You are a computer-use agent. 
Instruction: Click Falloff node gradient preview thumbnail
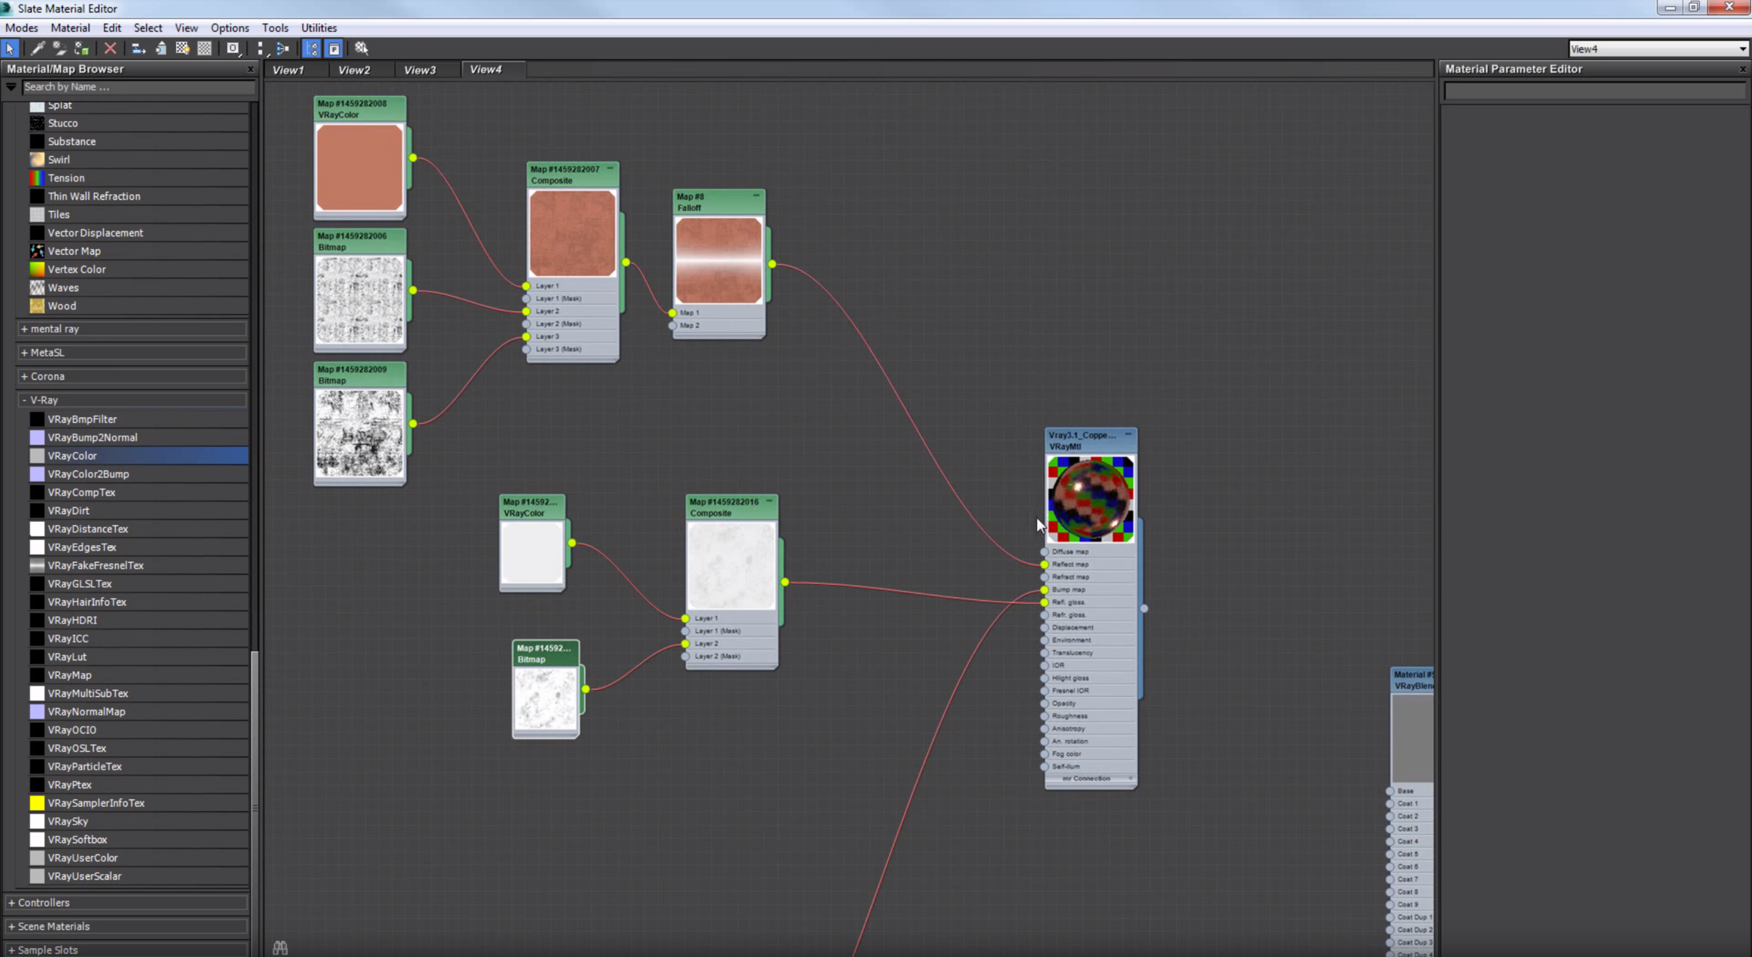[x=718, y=260]
